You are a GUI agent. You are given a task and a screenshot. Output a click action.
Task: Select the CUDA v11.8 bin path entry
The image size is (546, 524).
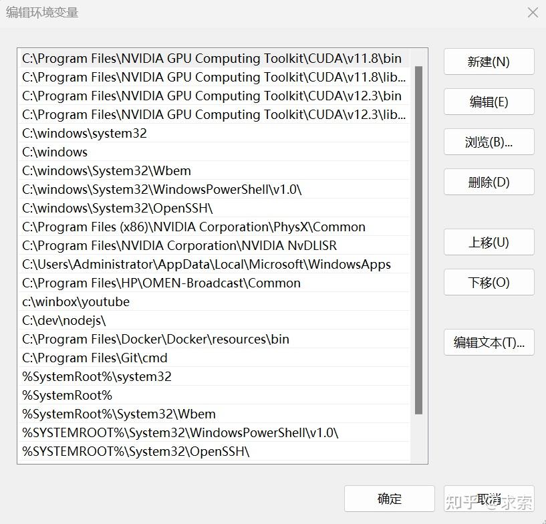click(200, 58)
